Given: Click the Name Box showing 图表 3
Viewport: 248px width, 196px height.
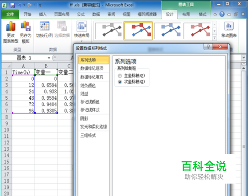Looking at the screenshot, I should (24, 58).
